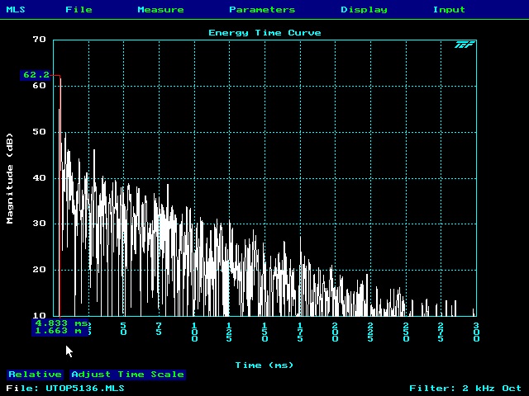The height and width of the screenshot is (396, 529).
Task: Click the 10 magnitude axis value
Action: [39, 315]
